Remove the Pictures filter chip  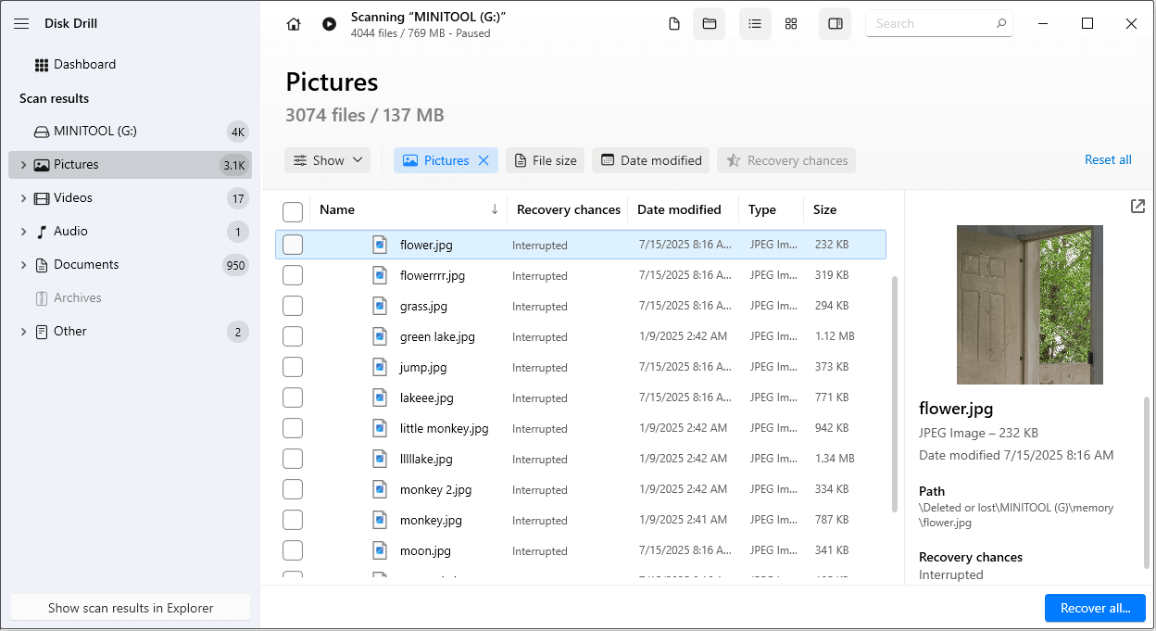(x=483, y=159)
